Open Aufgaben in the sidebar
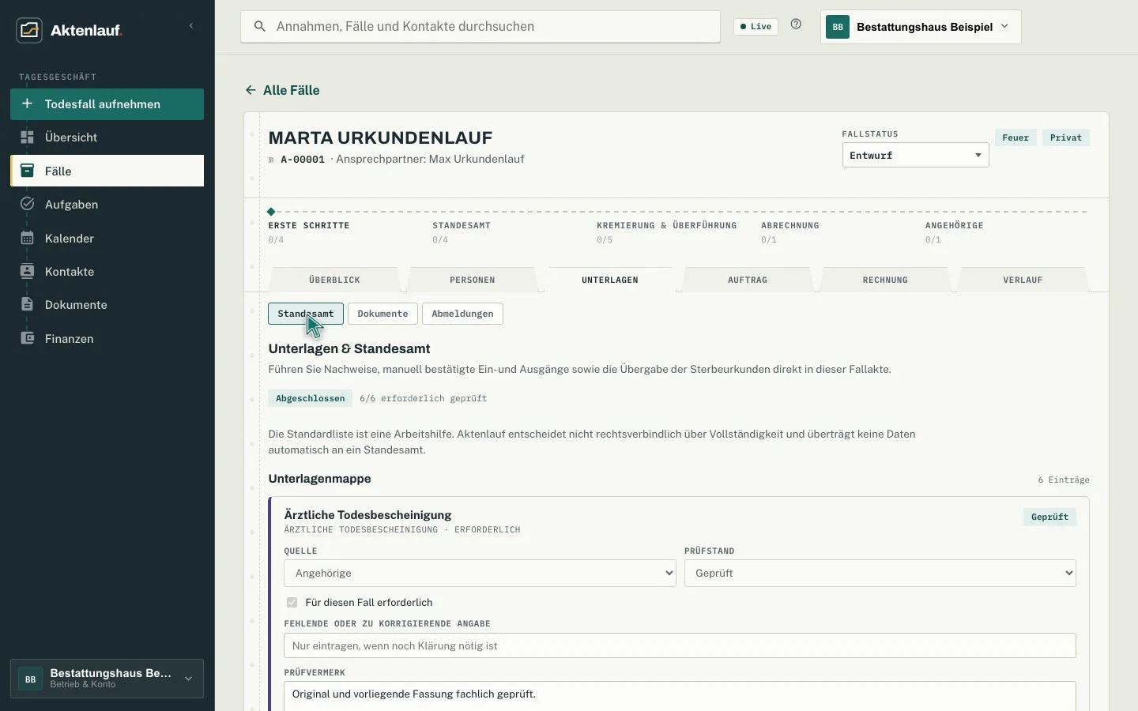The width and height of the screenshot is (1138, 711). [107, 204]
